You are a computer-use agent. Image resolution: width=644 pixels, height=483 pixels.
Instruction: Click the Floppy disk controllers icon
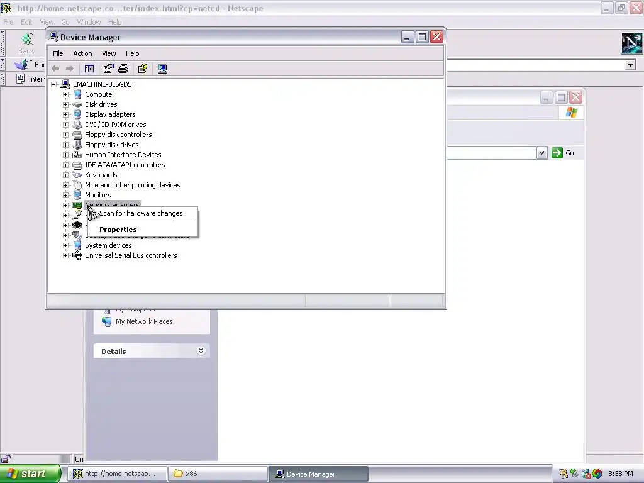(77, 135)
